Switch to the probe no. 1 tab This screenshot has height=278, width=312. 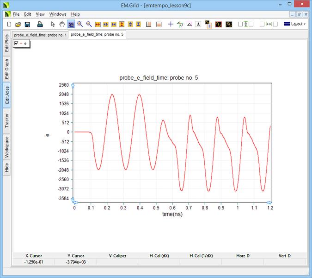pos(40,35)
